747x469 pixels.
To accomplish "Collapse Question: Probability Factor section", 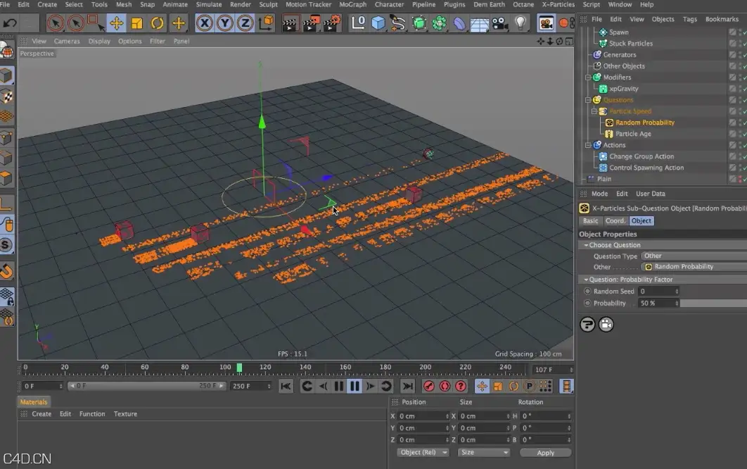I will [586, 280].
